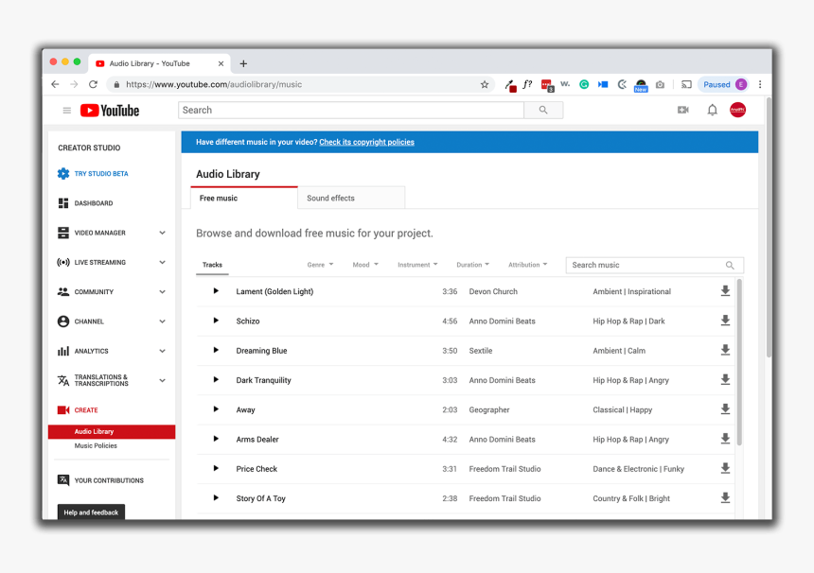
Task: Open the YouTube hamburger guide menu
Action: click(x=67, y=111)
